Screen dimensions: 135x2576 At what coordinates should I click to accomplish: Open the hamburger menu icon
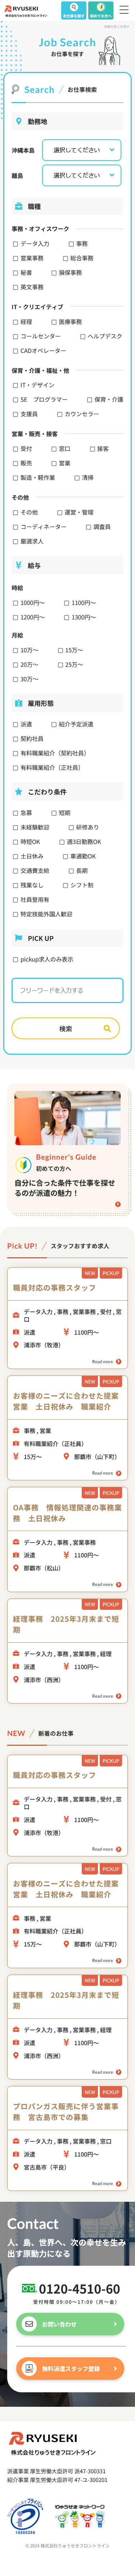coord(124,11)
